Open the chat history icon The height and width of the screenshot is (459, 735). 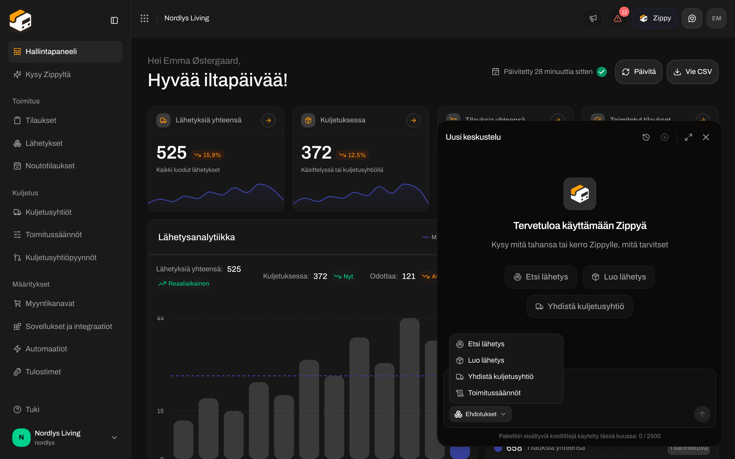pyautogui.click(x=646, y=137)
